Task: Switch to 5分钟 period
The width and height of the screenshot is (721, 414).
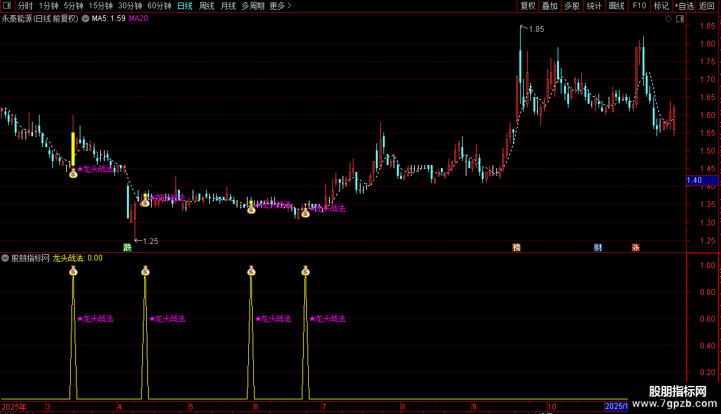Action: tap(73, 6)
